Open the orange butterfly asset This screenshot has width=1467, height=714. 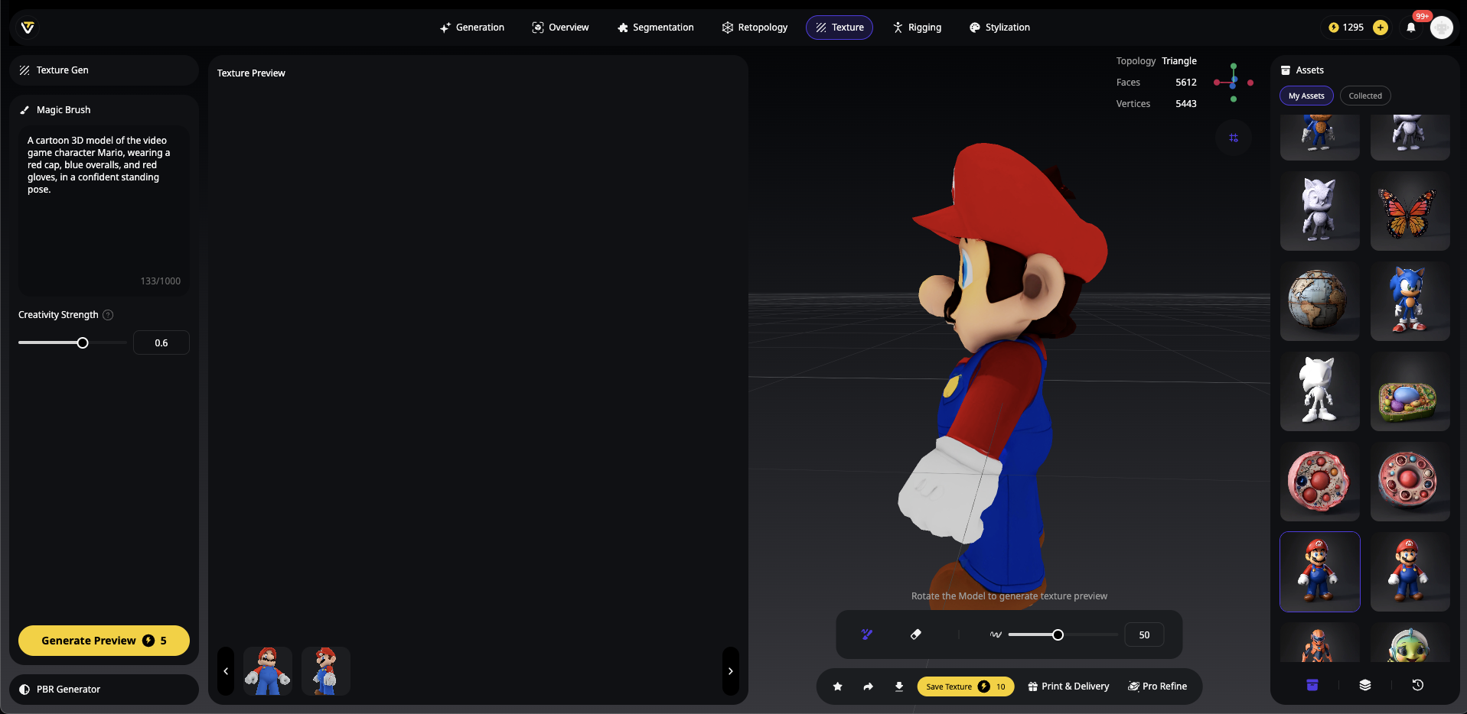[x=1410, y=211]
